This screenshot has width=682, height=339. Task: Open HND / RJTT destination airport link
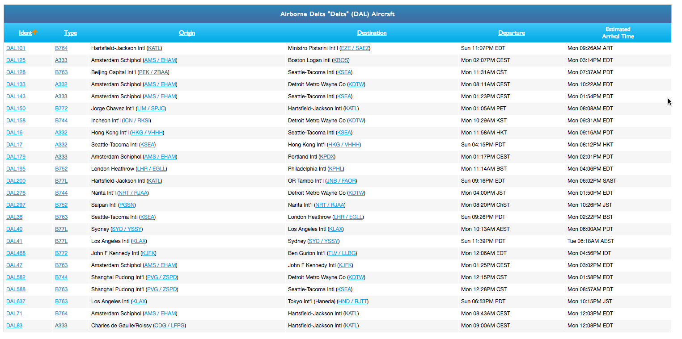pos(353,301)
